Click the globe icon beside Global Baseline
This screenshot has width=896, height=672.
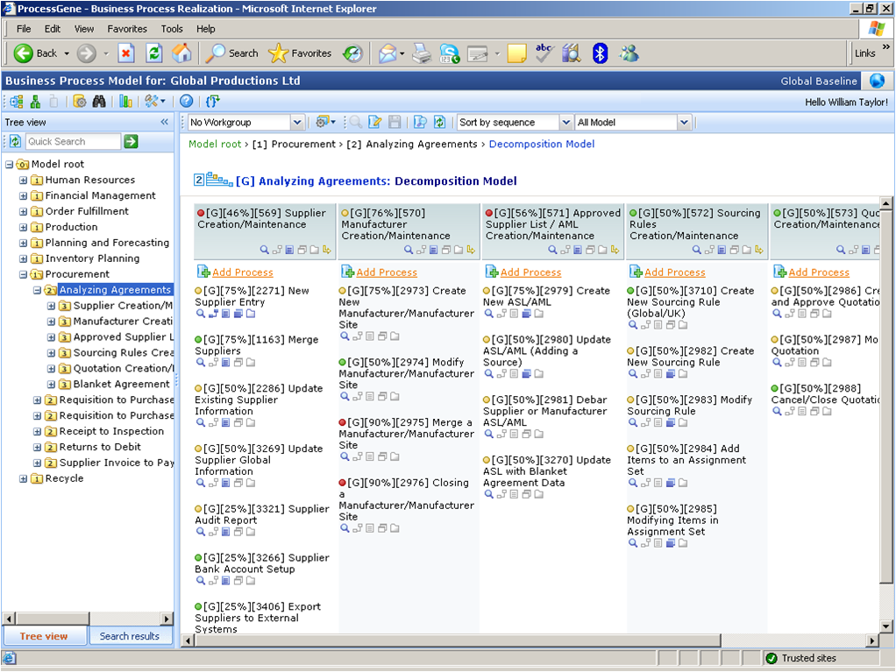(x=877, y=81)
